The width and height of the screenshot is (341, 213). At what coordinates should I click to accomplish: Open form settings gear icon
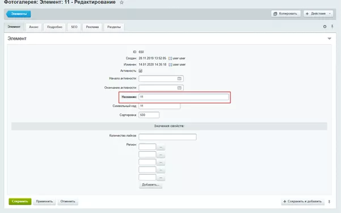(325, 27)
